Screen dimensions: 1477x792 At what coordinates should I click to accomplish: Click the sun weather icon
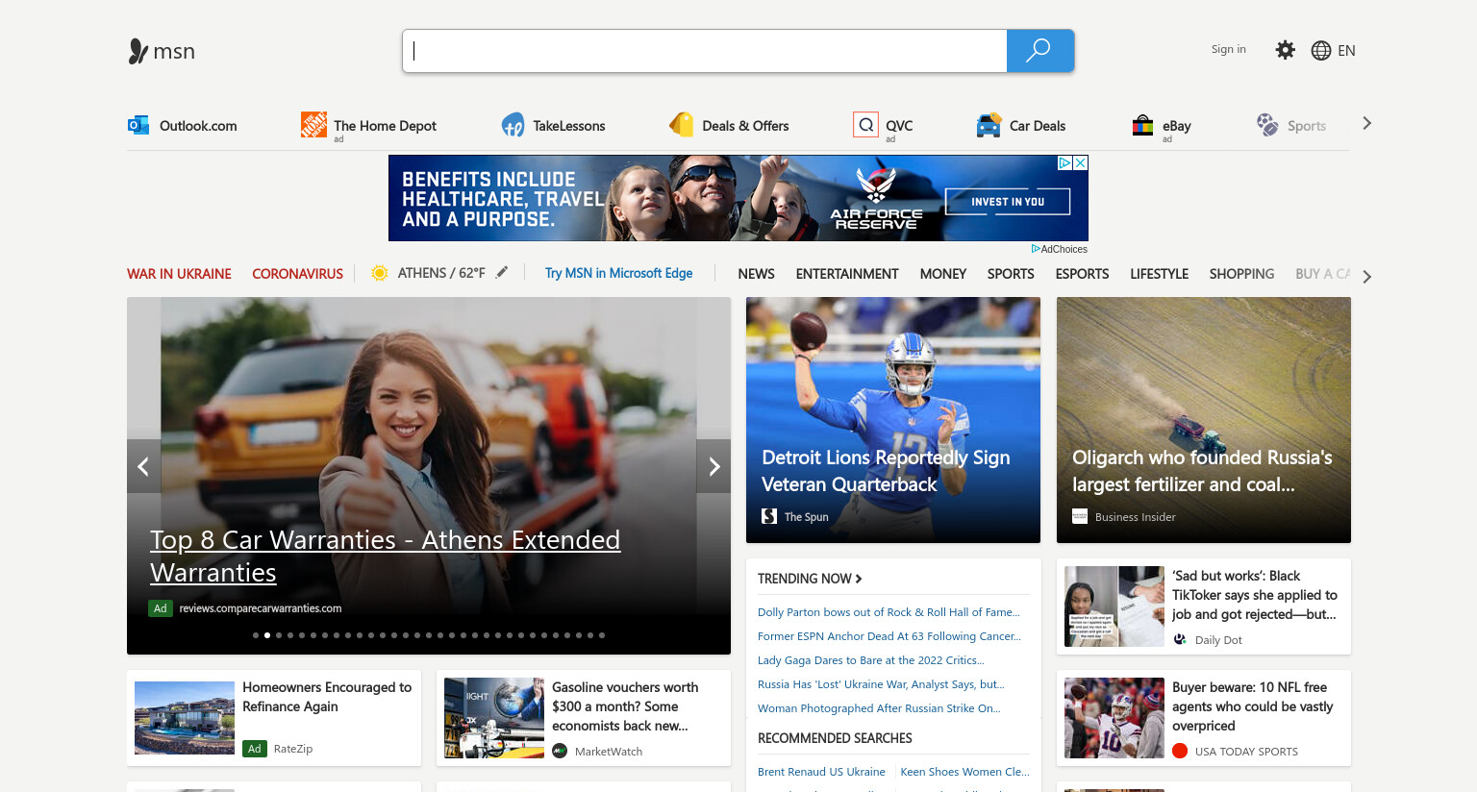(x=380, y=273)
